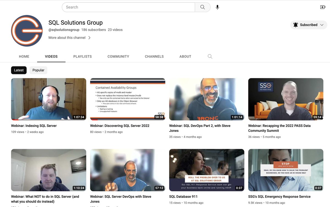Open SQL Server DevOps with Steve Jones thumbnail
Image resolution: width=330 pixels, height=207 pixels.
(x=128, y=170)
